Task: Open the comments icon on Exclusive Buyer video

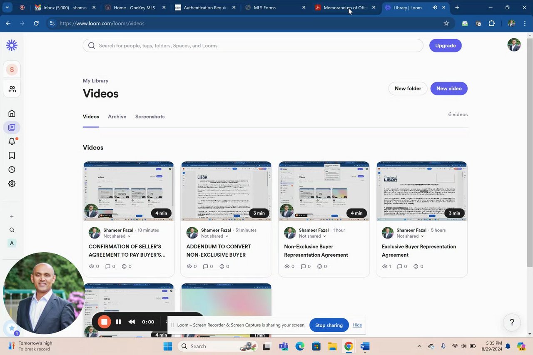Action: (x=399, y=266)
